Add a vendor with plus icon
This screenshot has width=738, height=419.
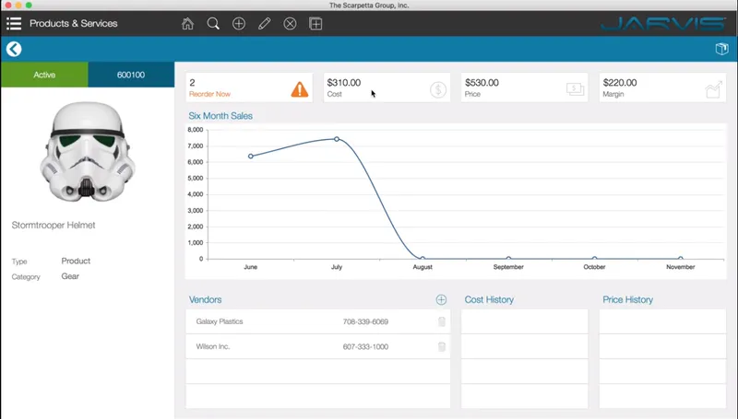(x=441, y=299)
